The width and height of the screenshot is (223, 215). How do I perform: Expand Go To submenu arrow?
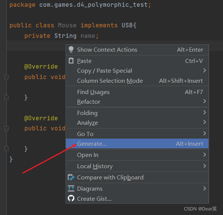tap(205, 133)
